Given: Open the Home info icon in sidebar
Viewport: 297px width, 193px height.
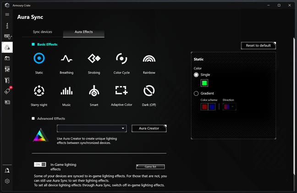Looking at the screenshot, I should pyautogui.click(x=7, y=26).
